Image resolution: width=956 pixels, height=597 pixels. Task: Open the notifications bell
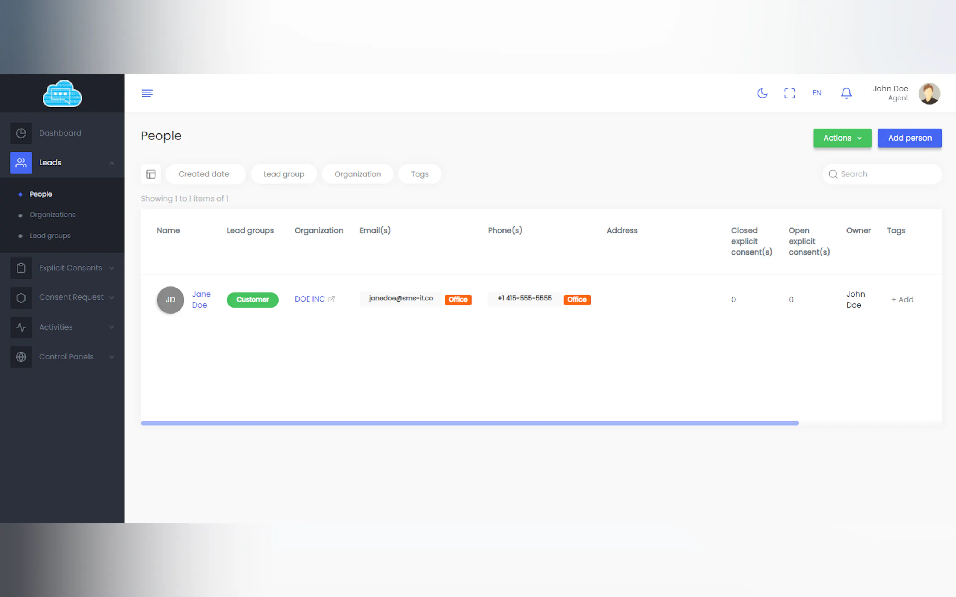coord(846,93)
